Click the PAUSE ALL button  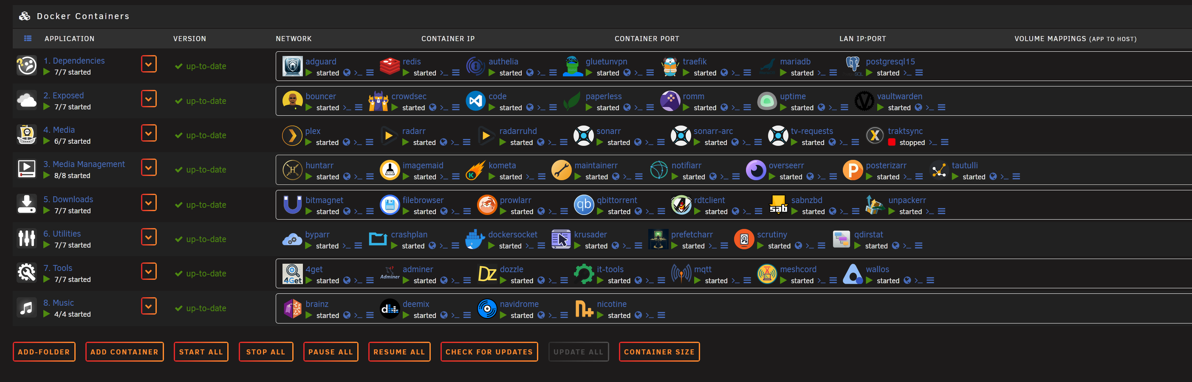click(330, 352)
